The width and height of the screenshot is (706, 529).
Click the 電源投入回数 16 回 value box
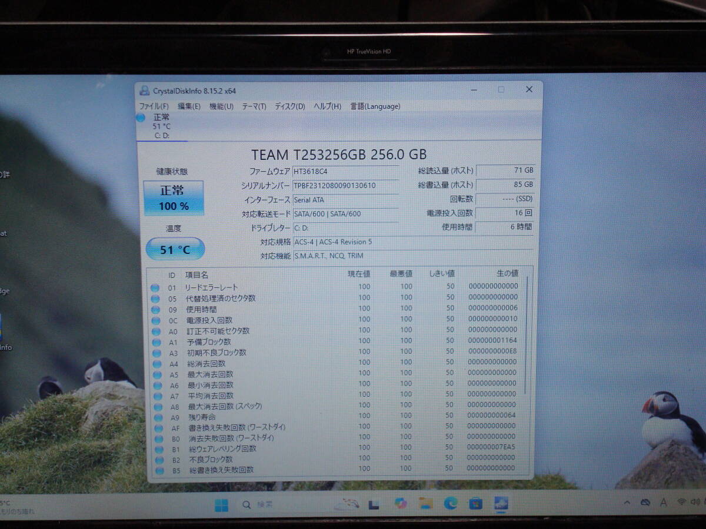[505, 213]
